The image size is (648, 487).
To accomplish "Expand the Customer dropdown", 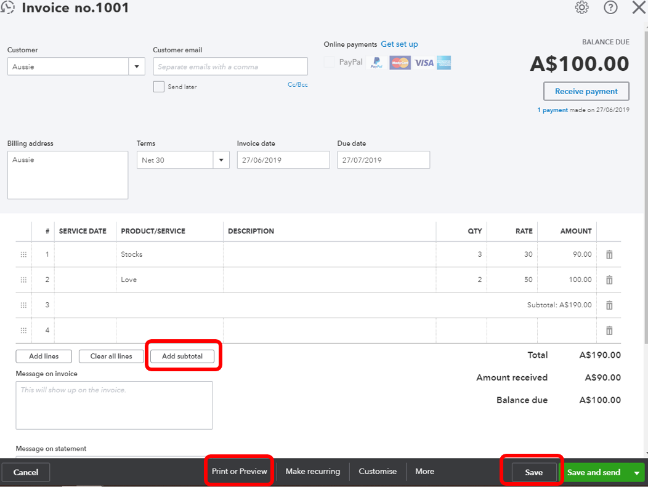I will [137, 66].
